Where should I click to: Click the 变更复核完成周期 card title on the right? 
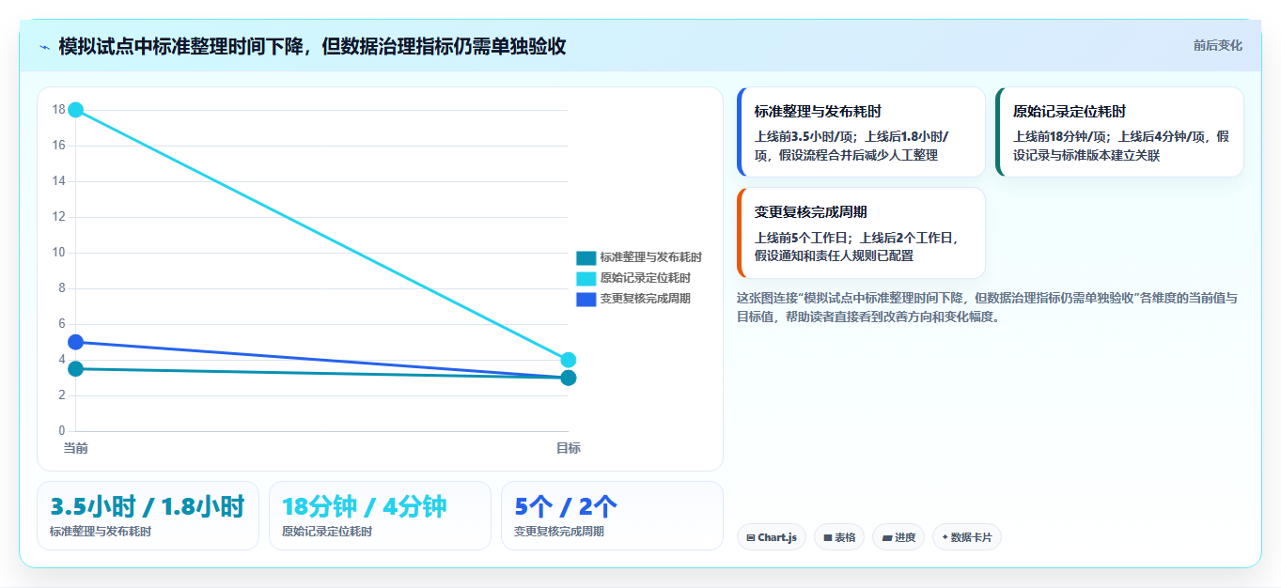tap(811, 212)
